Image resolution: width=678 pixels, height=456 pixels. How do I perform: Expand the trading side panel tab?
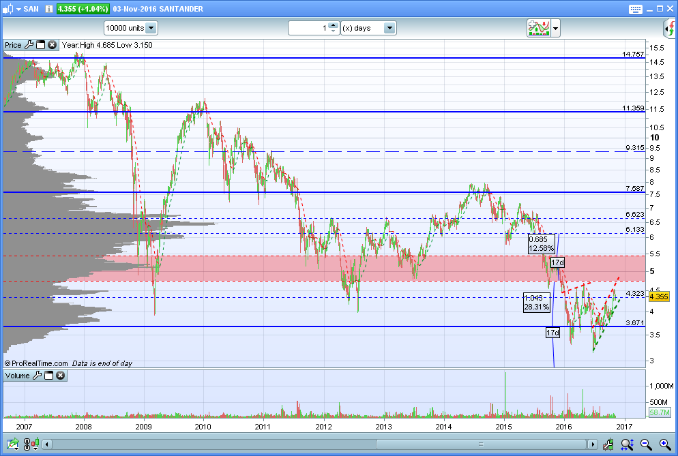click(670, 29)
